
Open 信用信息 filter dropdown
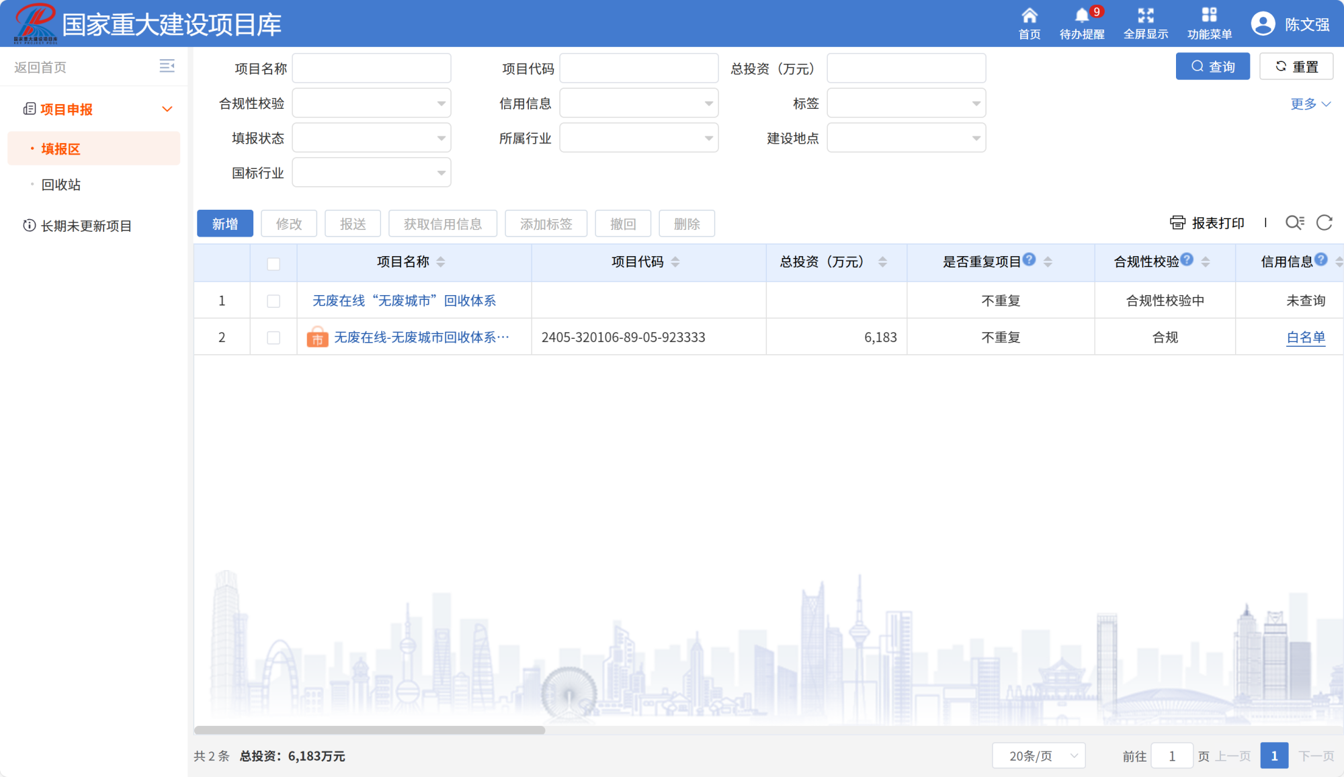coord(639,104)
